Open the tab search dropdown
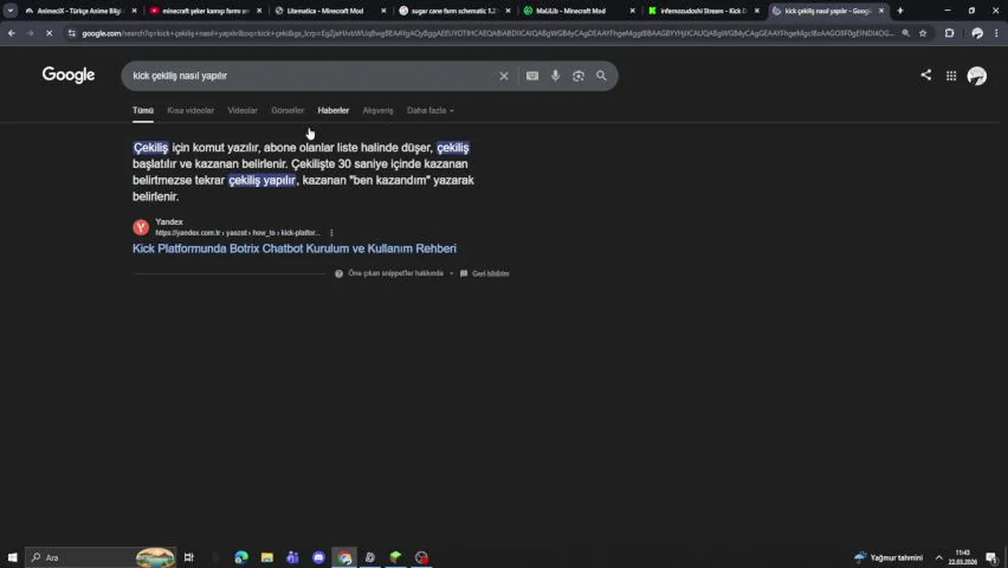The width and height of the screenshot is (1008, 568). point(10,11)
